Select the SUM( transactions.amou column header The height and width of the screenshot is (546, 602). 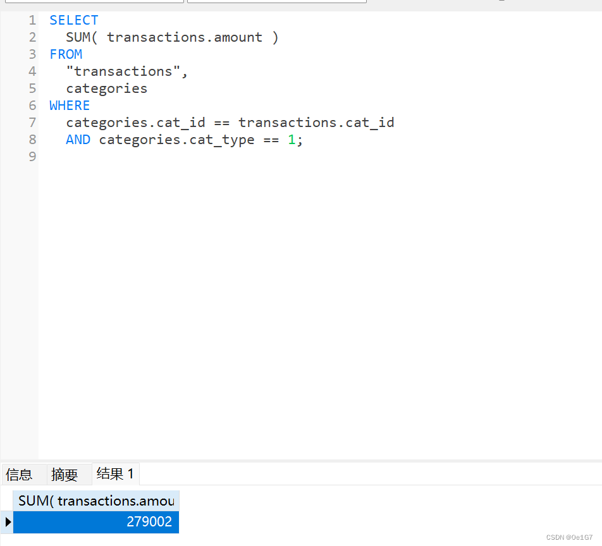pos(96,500)
